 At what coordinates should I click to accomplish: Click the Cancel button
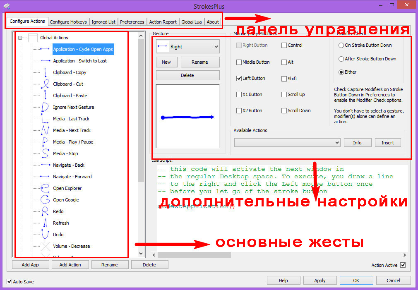pyautogui.click(x=393, y=280)
